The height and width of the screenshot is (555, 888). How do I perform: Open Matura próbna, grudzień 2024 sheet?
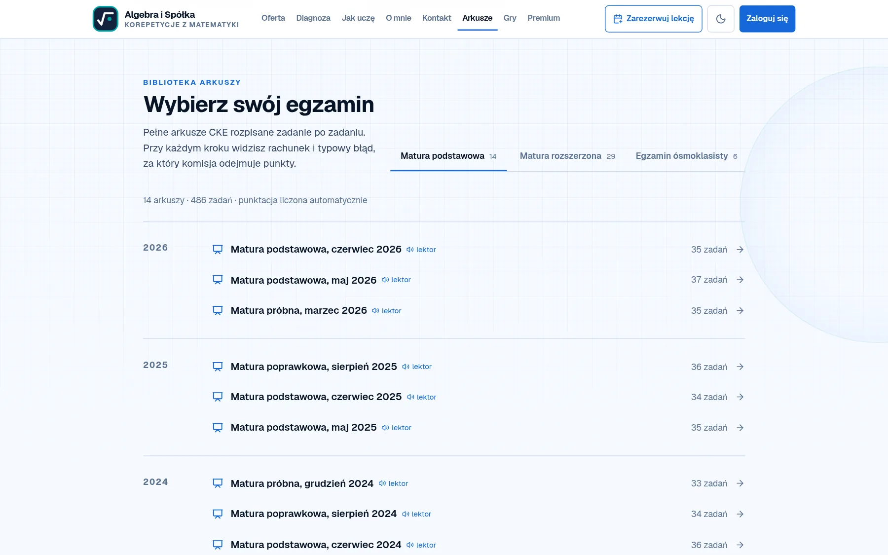click(x=302, y=484)
